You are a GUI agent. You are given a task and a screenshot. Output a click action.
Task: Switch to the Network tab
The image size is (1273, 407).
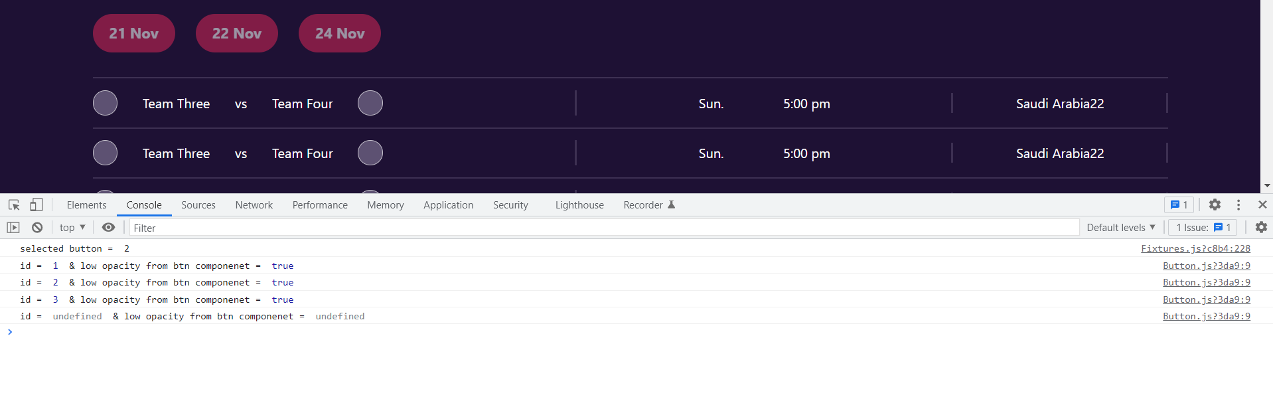point(254,205)
